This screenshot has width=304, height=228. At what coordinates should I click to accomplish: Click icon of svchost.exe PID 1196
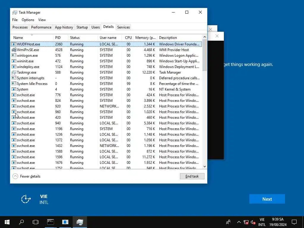pyautogui.click(x=14, y=129)
